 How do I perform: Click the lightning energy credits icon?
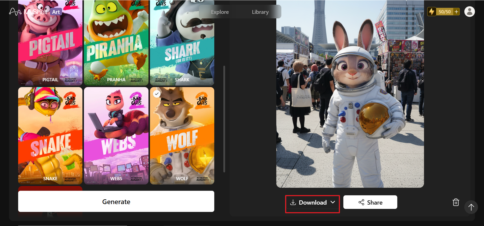pyautogui.click(x=432, y=12)
